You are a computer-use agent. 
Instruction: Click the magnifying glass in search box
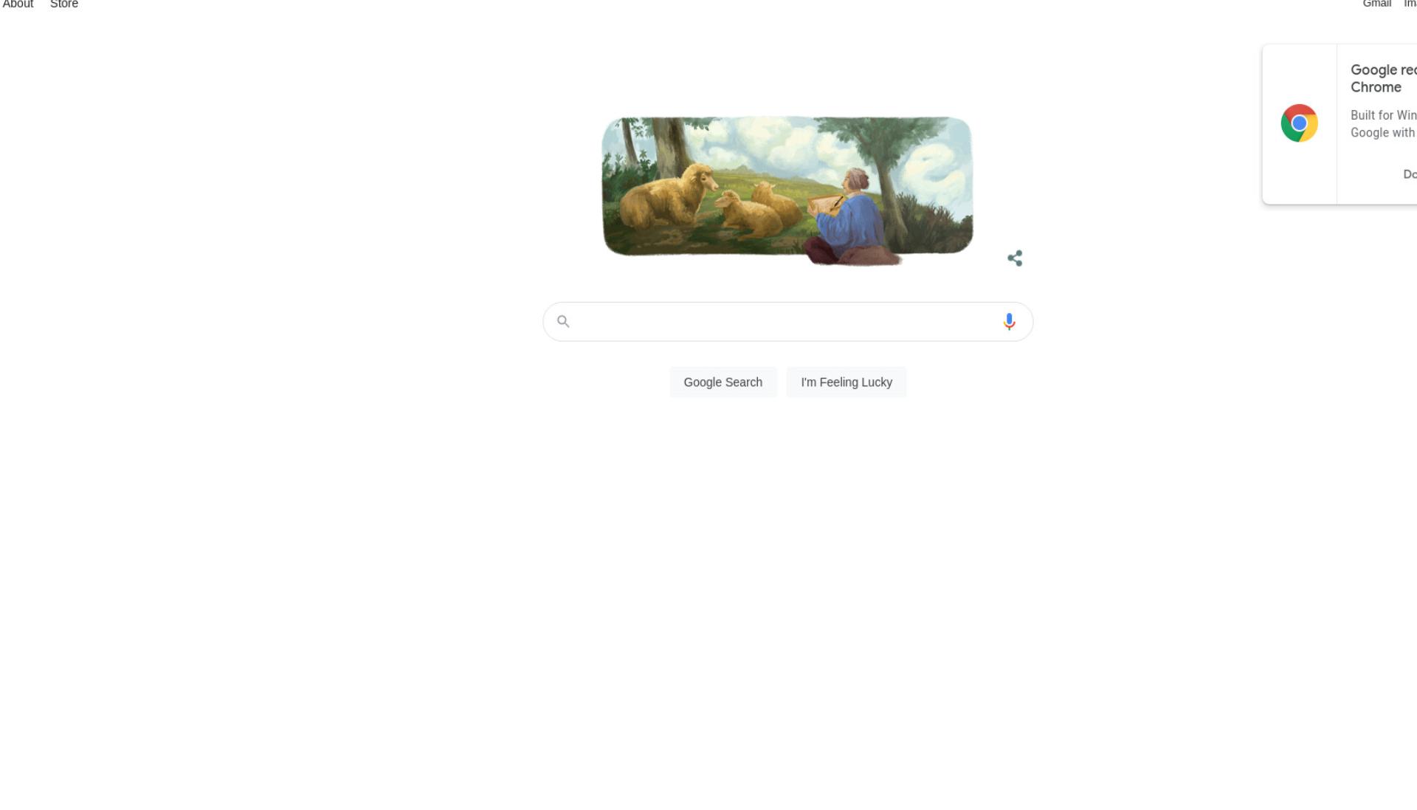click(563, 321)
